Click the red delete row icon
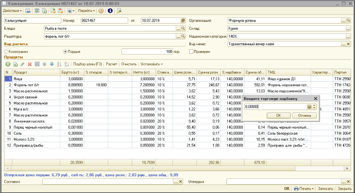The image size is (355, 193). point(29,64)
